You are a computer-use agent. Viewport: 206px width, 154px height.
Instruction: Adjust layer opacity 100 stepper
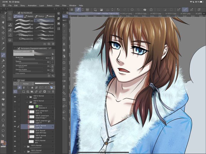[x=54, y=83]
